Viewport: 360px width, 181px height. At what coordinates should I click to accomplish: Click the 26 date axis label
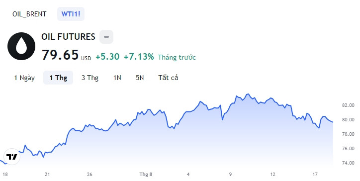click(x=90, y=175)
